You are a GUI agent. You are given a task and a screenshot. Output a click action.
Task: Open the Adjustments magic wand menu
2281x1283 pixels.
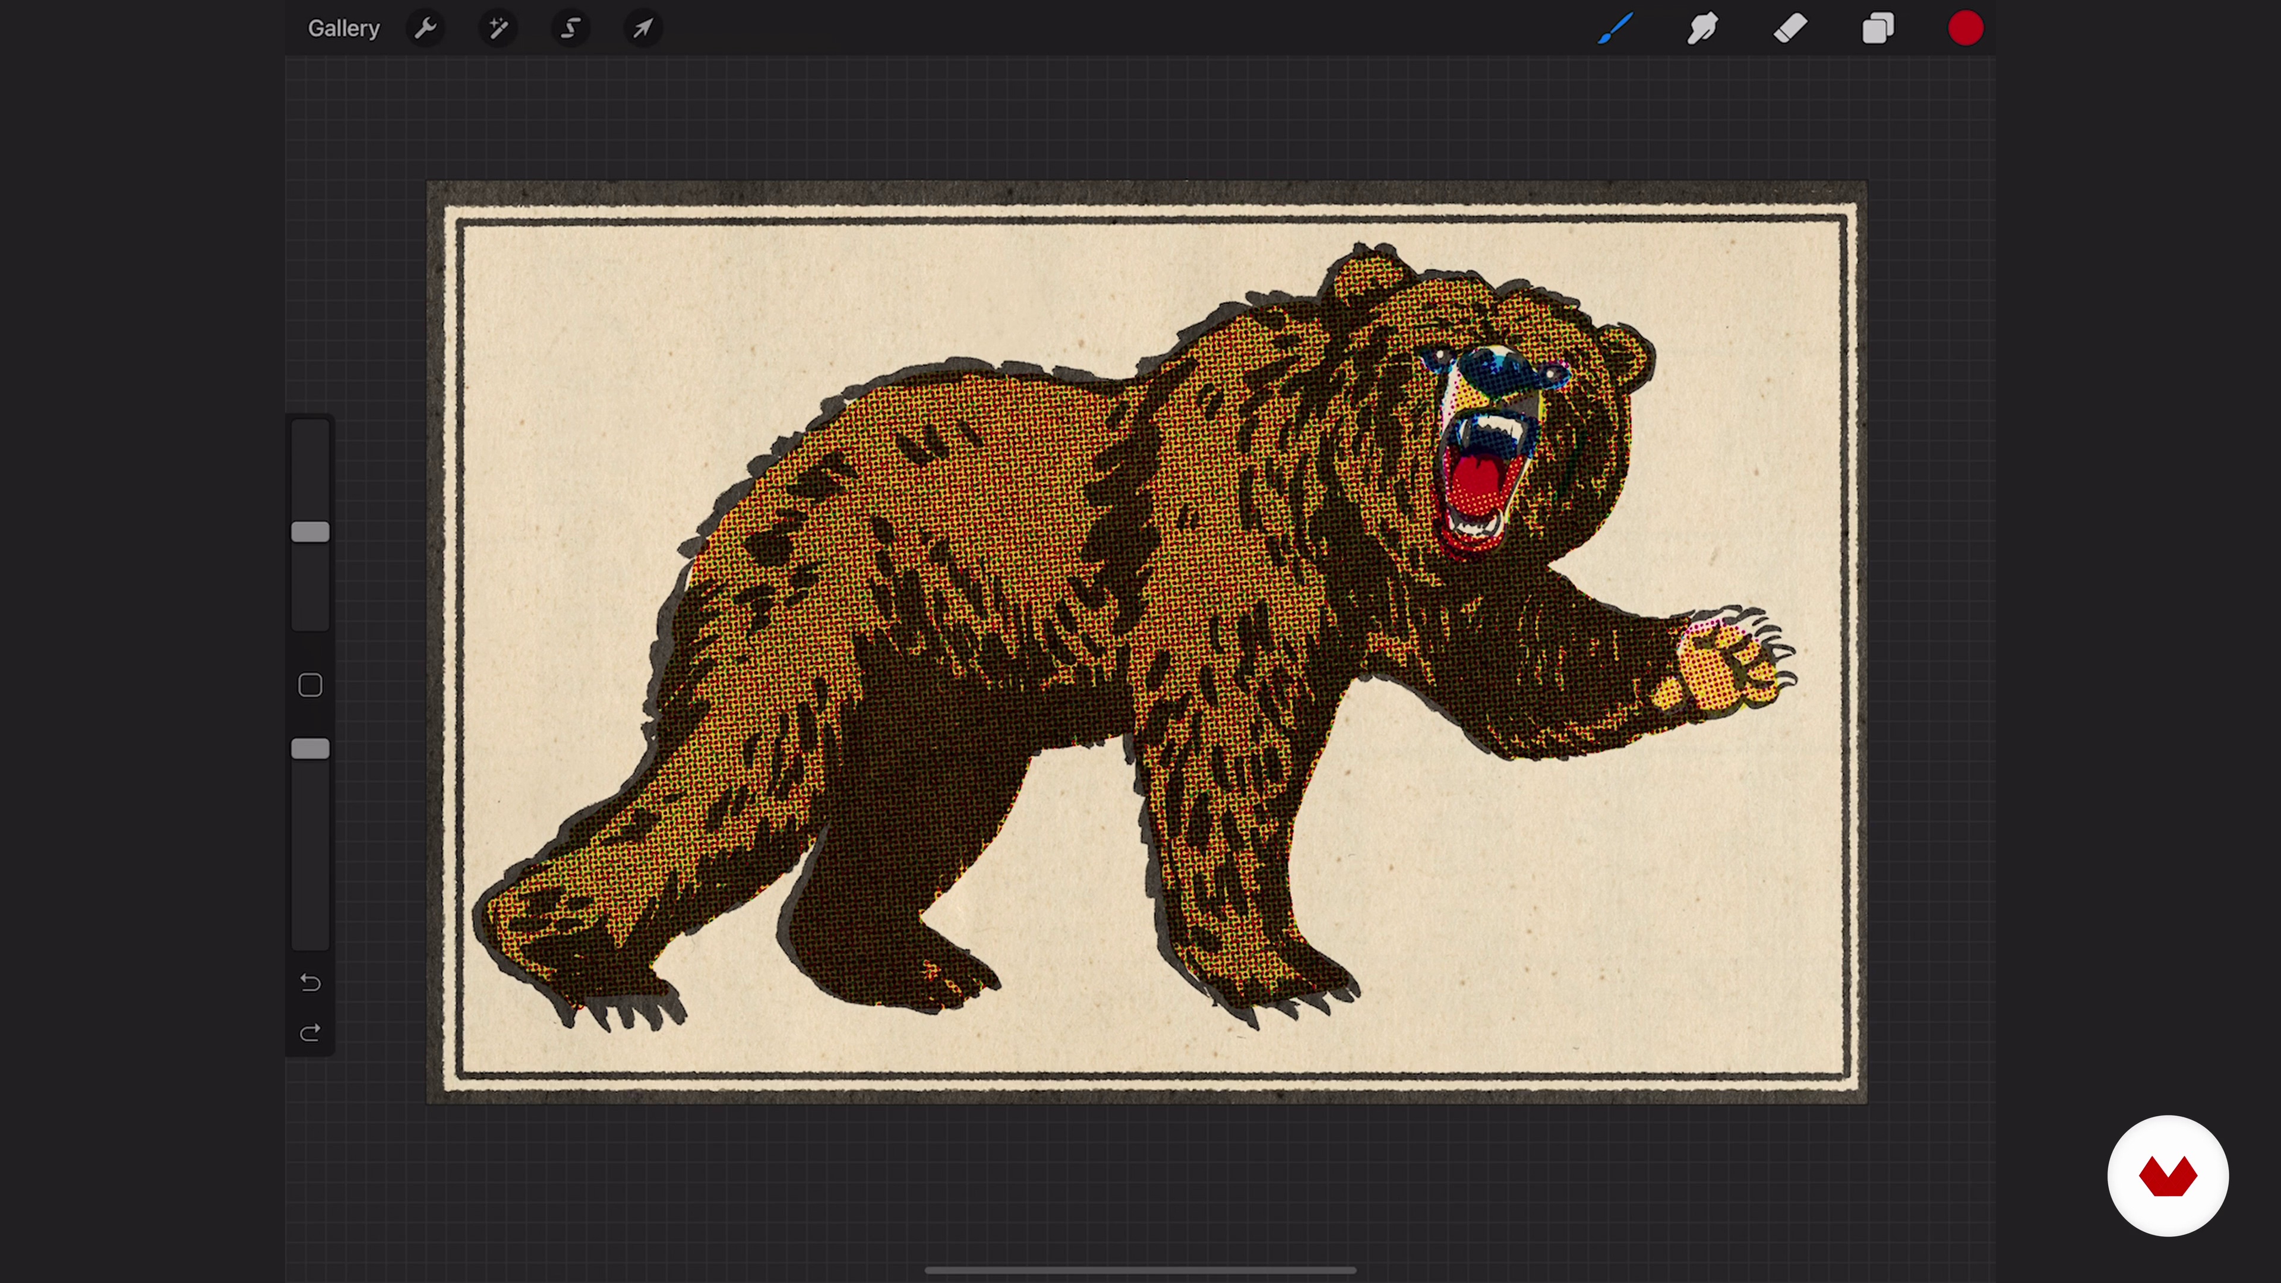pos(498,29)
